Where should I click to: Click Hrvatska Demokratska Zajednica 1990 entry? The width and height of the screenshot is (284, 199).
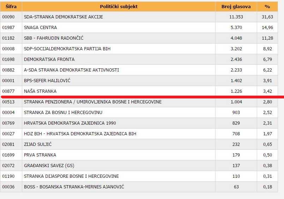pos(70,123)
